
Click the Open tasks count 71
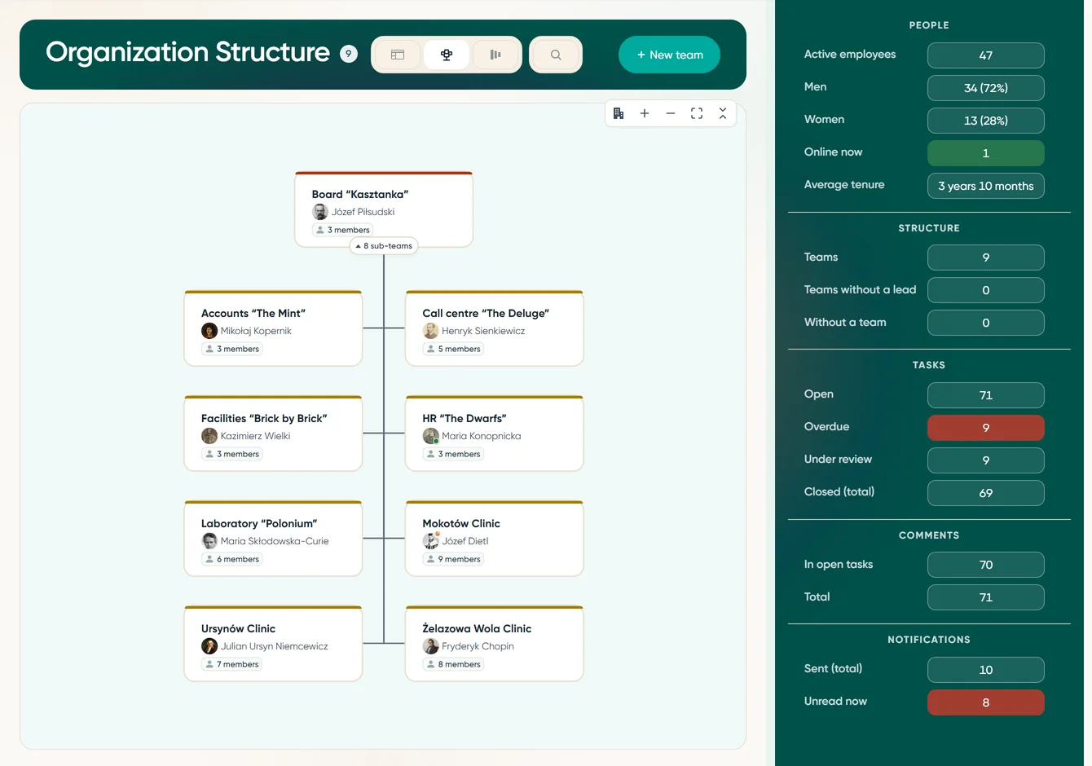tap(986, 395)
